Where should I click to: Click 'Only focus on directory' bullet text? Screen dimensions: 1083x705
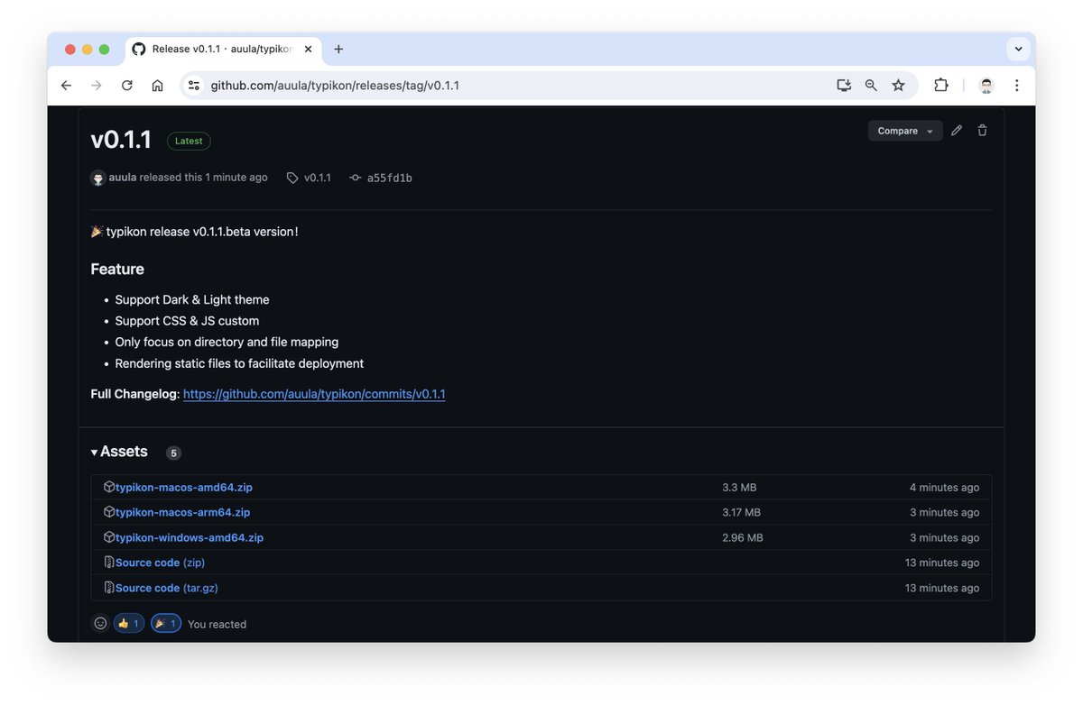tap(227, 342)
